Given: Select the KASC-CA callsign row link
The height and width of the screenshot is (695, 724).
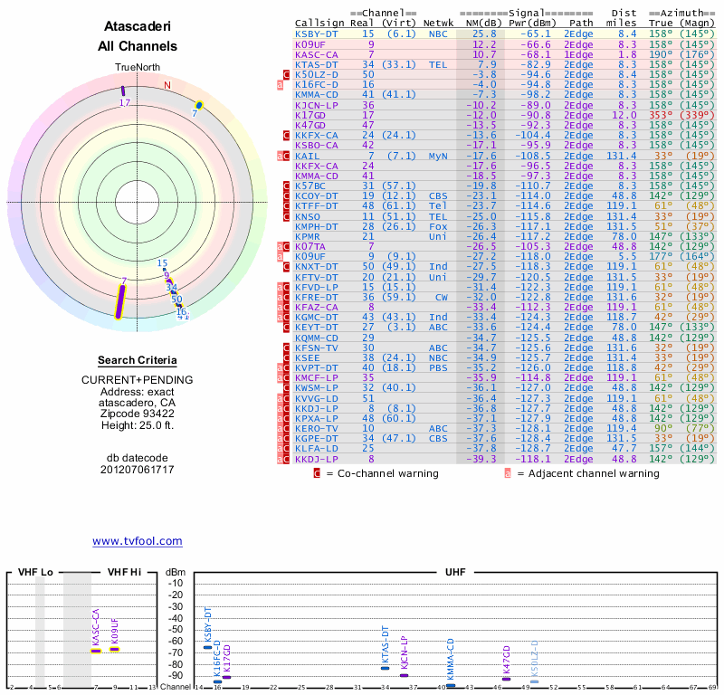Looking at the screenshot, I should point(317,54).
